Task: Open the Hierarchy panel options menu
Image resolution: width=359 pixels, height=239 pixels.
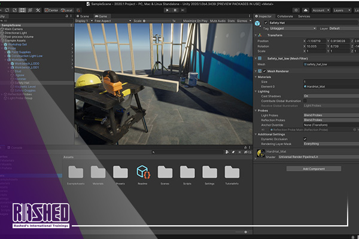Action: pyautogui.click(x=71, y=16)
